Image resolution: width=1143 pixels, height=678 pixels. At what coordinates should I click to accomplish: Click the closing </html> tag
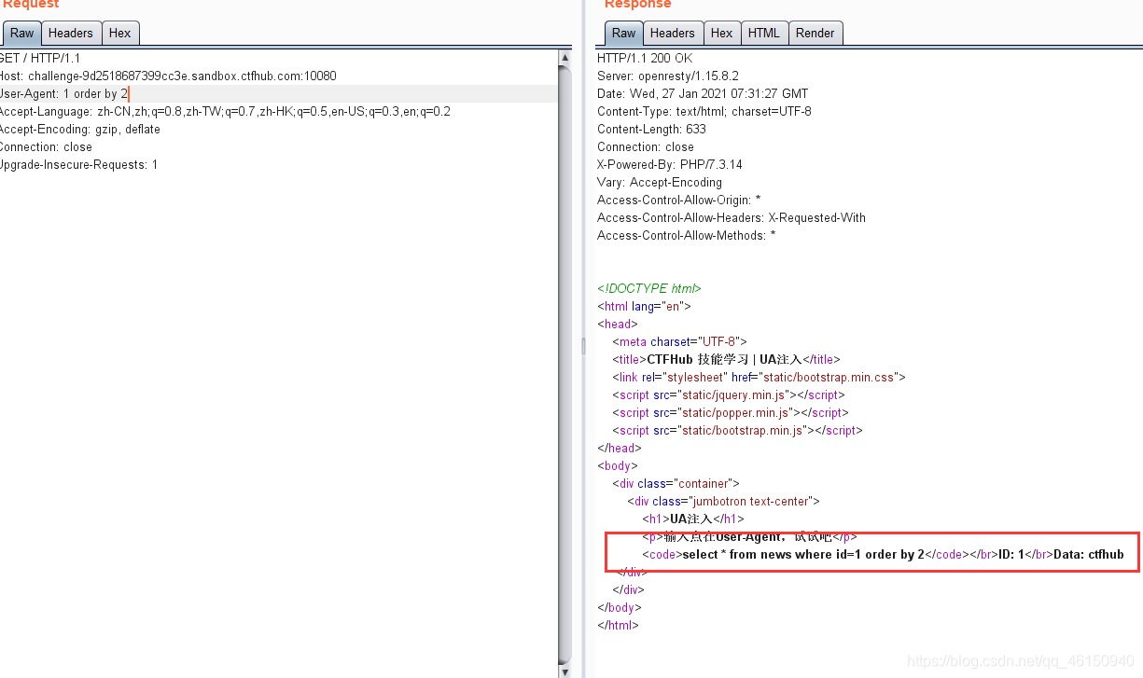618,626
